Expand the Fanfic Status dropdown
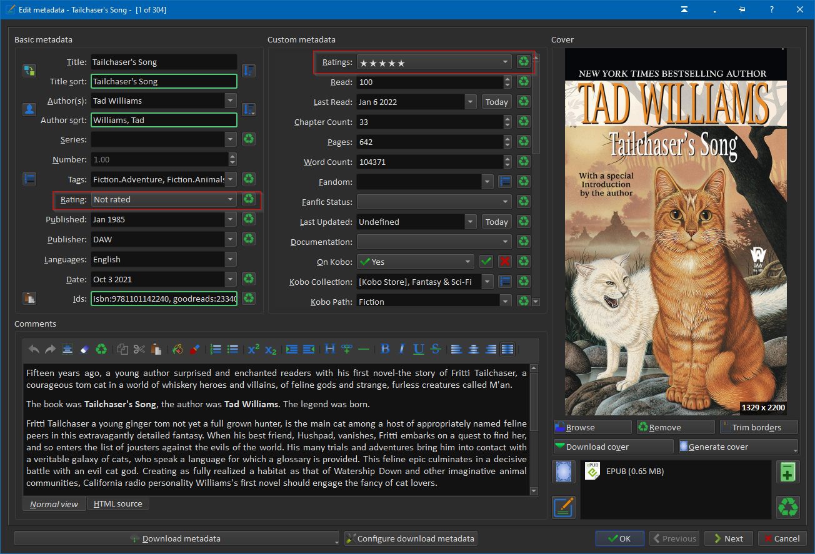Image resolution: width=815 pixels, height=554 pixels. click(x=434, y=202)
